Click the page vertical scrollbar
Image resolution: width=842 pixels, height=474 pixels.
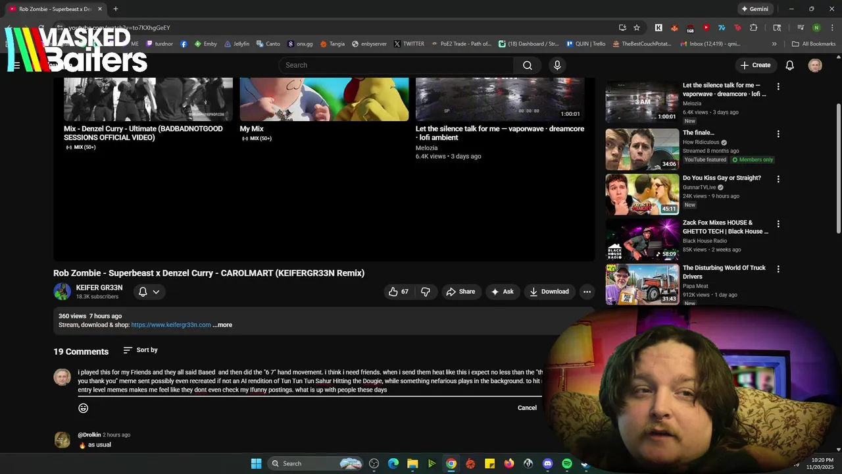click(838, 168)
